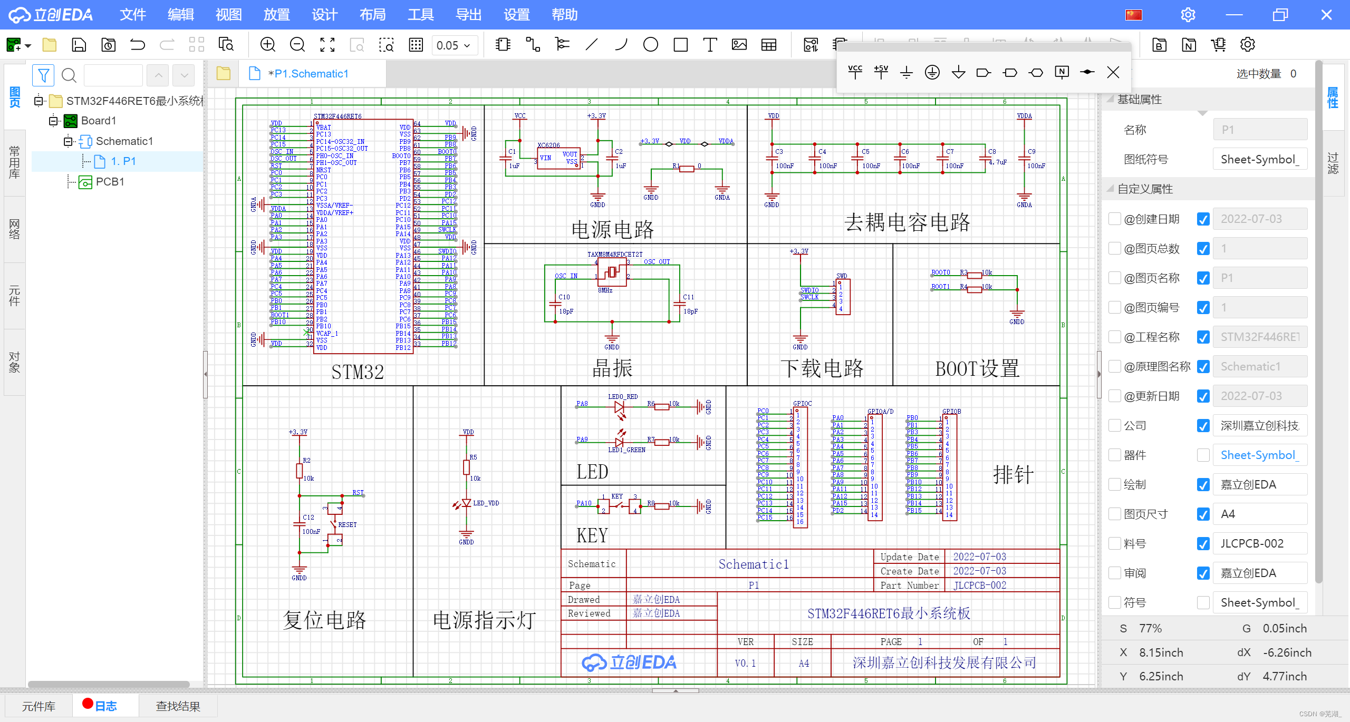Open the 过滤 right panel tab

click(x=1333, y=163)
